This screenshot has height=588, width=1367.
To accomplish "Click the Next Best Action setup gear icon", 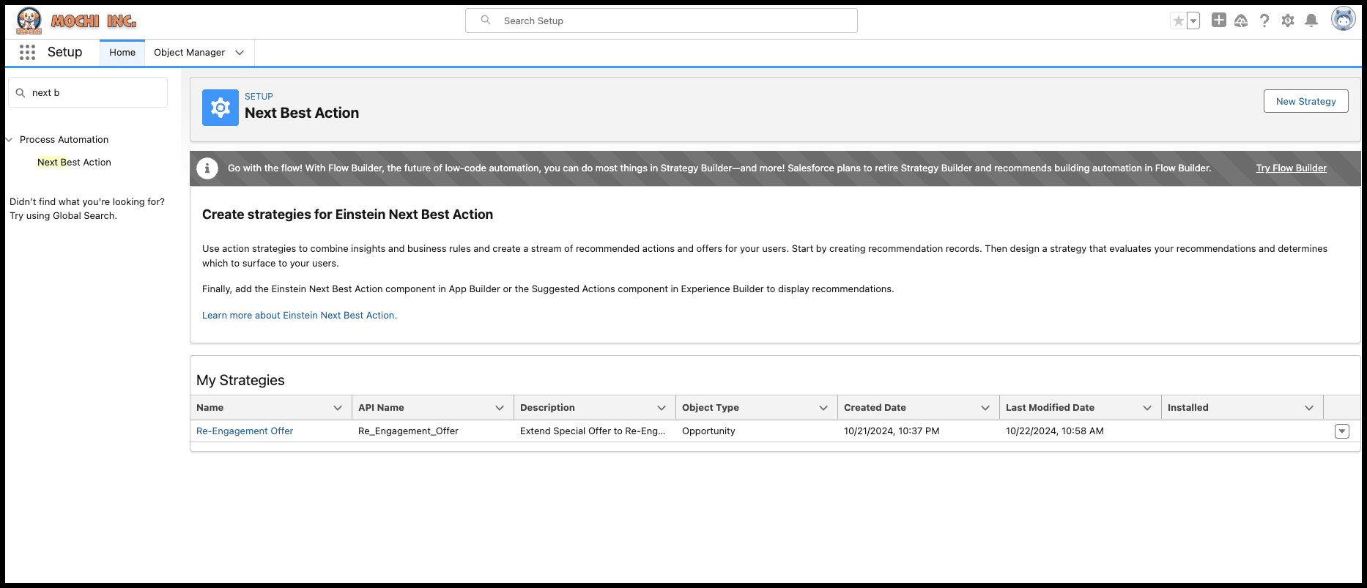I will pos(221,108).
